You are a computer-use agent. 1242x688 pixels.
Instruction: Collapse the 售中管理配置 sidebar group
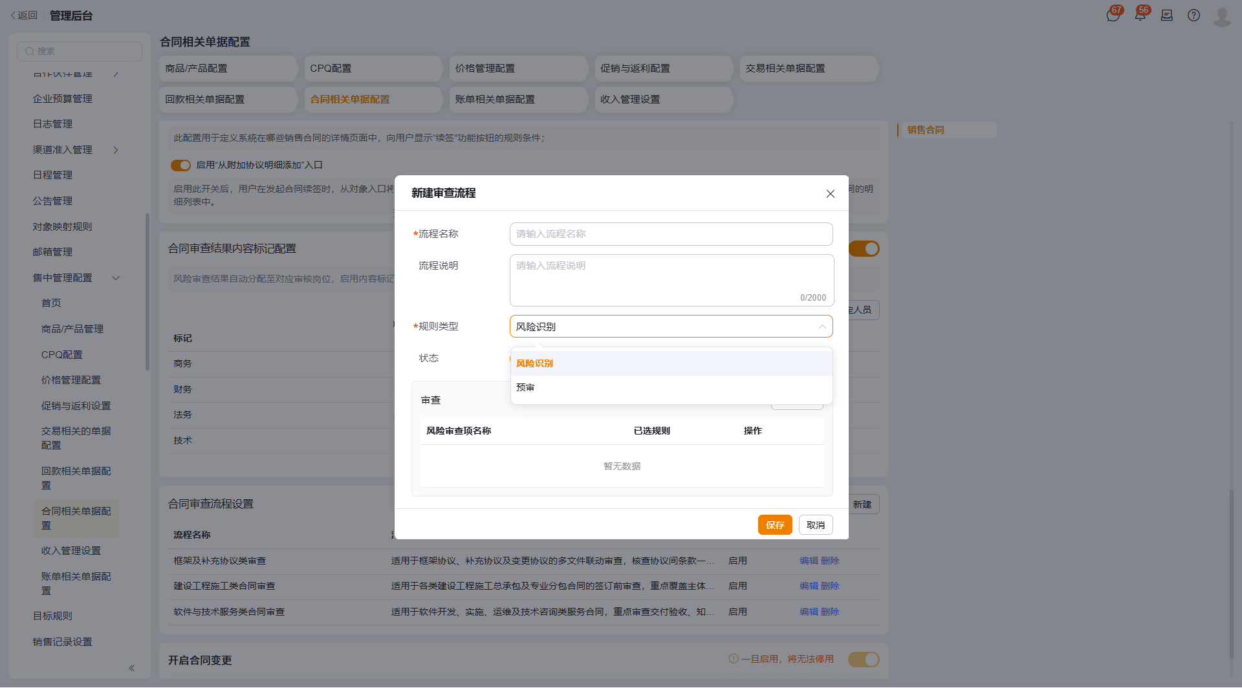coord(116,278)
